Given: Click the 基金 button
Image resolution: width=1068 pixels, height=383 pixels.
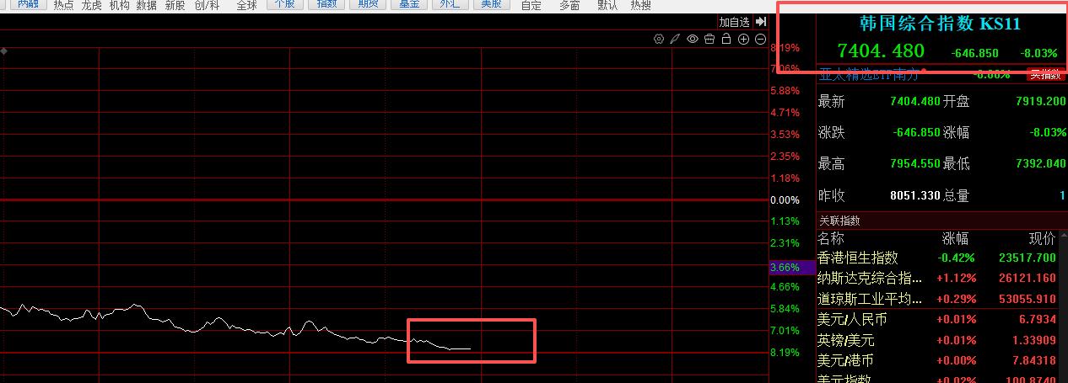Looking at the screenshot, I should 409,4.
